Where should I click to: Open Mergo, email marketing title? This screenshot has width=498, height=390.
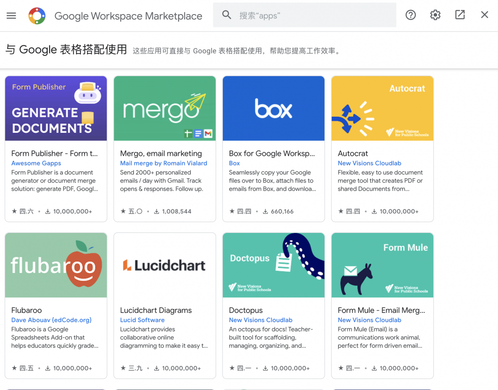pos(161,153)
